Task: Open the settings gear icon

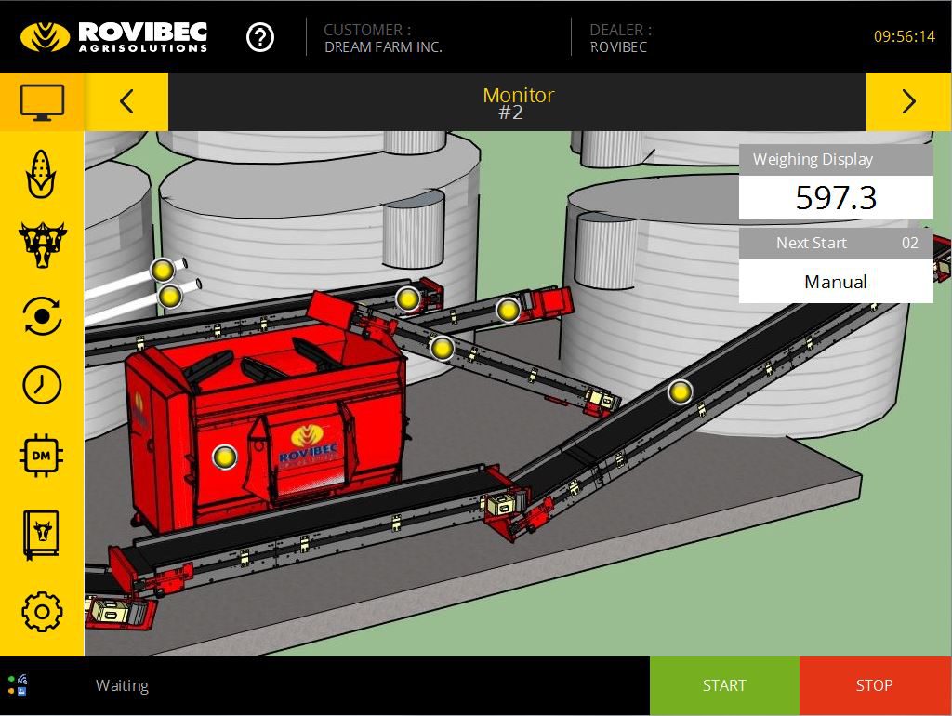Action: click(42, 612)
